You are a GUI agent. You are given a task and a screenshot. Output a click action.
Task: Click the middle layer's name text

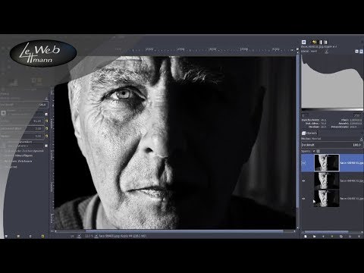352,180
